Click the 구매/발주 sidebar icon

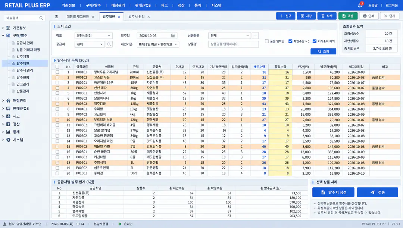[8, 35]
